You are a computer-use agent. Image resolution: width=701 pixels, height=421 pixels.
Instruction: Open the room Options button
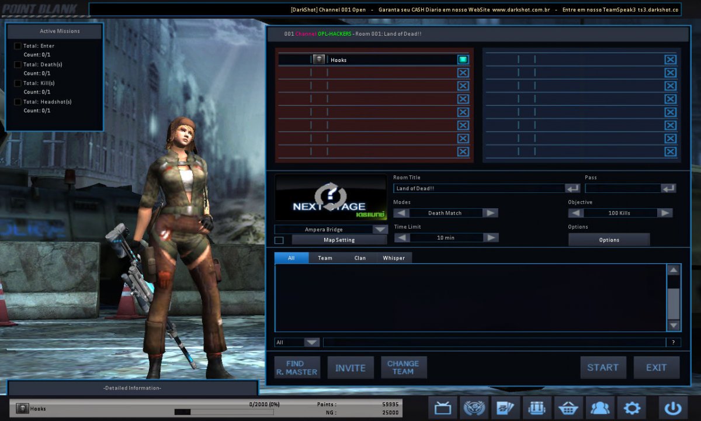(x=609, y=240)
